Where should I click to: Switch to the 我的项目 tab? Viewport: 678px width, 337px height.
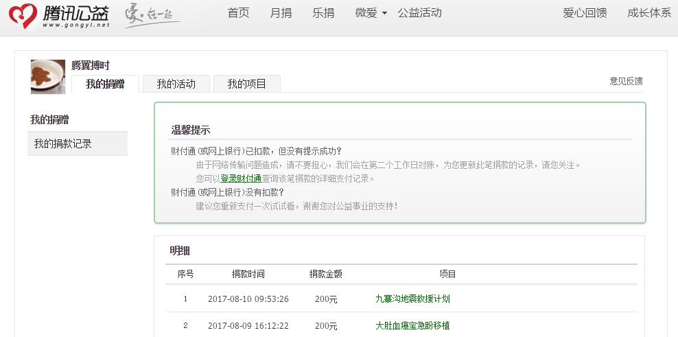[247, 84]
